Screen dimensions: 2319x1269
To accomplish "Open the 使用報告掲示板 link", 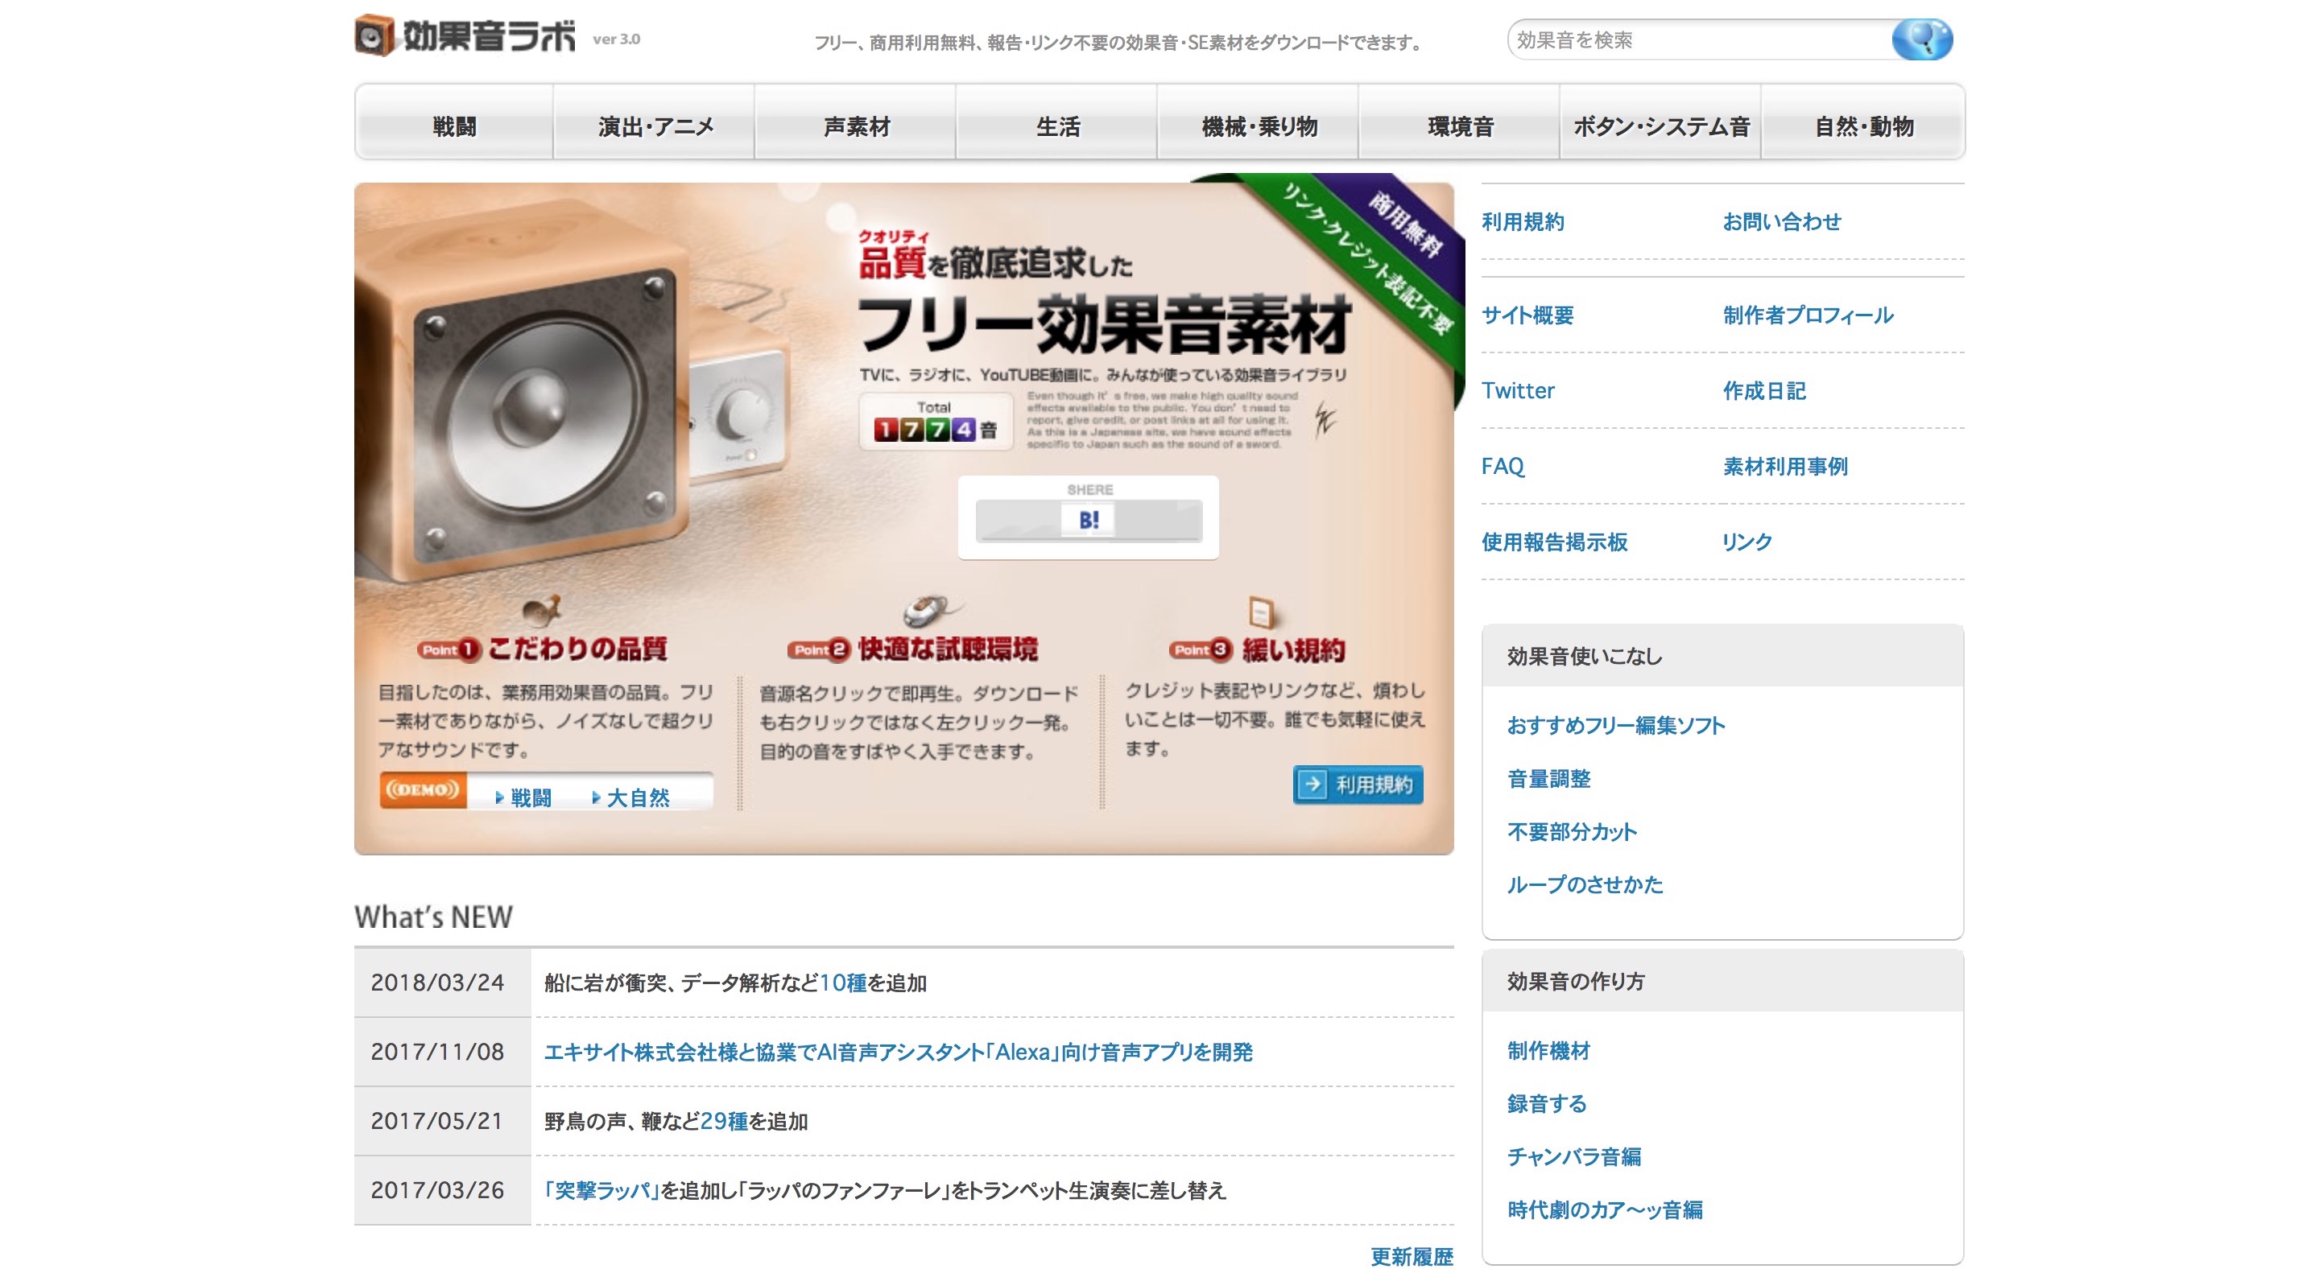I will pos(1554,542).
